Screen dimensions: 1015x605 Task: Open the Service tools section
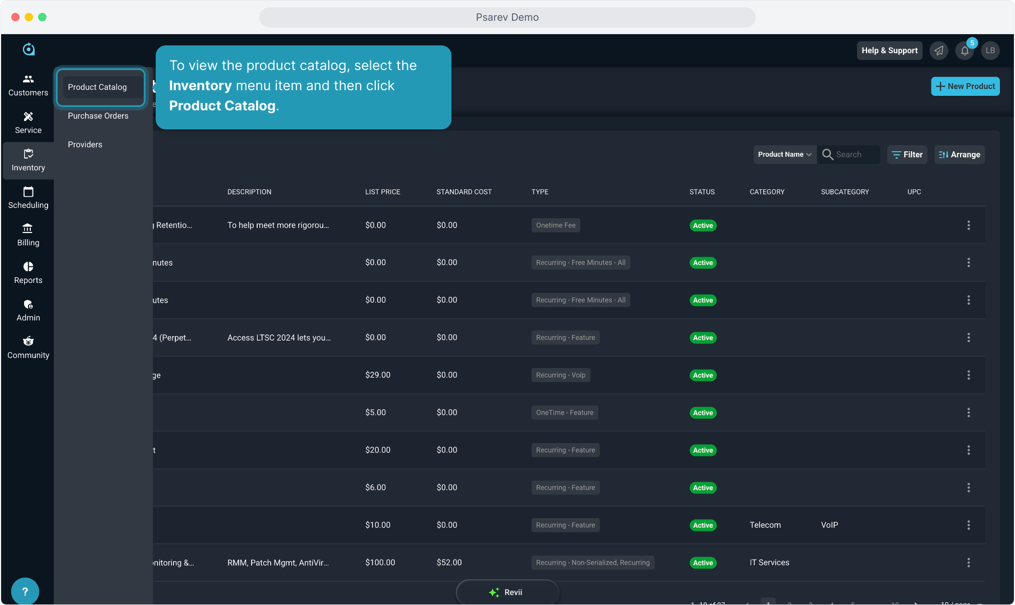click(28, 123)
